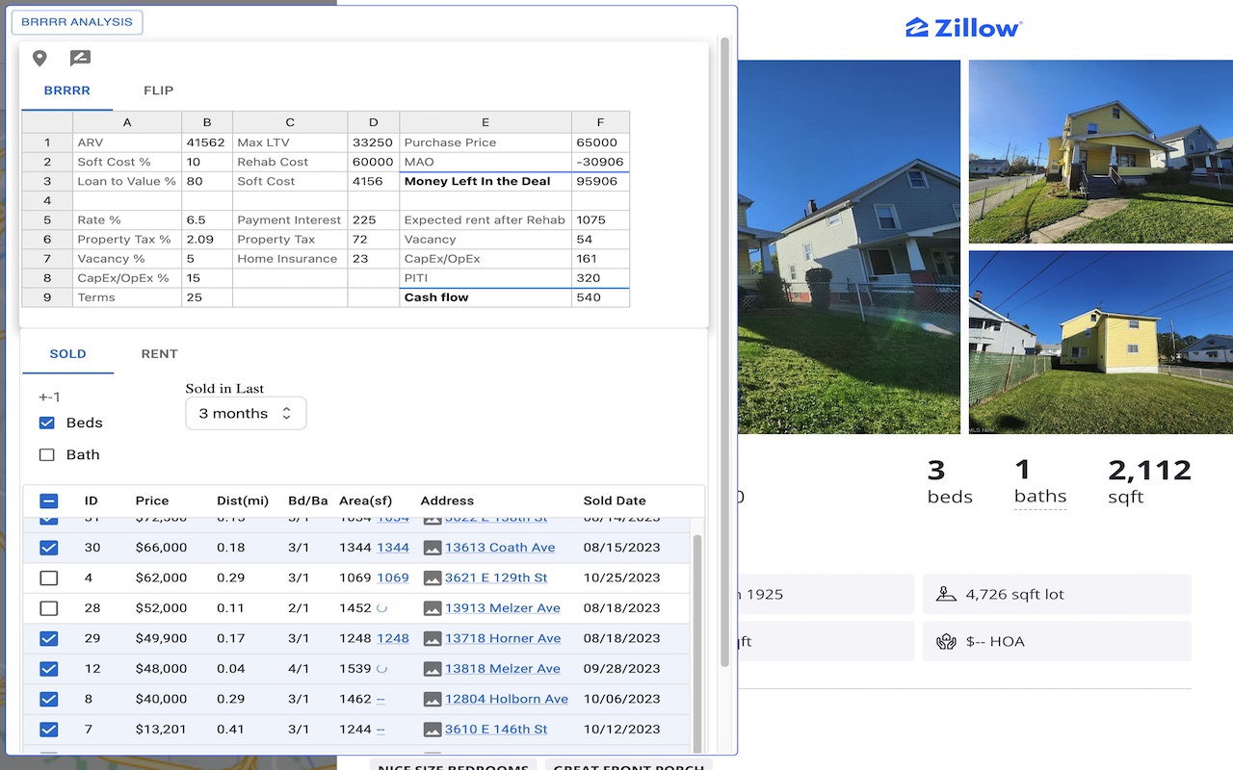Switch to the FLIP tab
Viewport: 1233px width, 770px height.
click(x=158, y=90)
